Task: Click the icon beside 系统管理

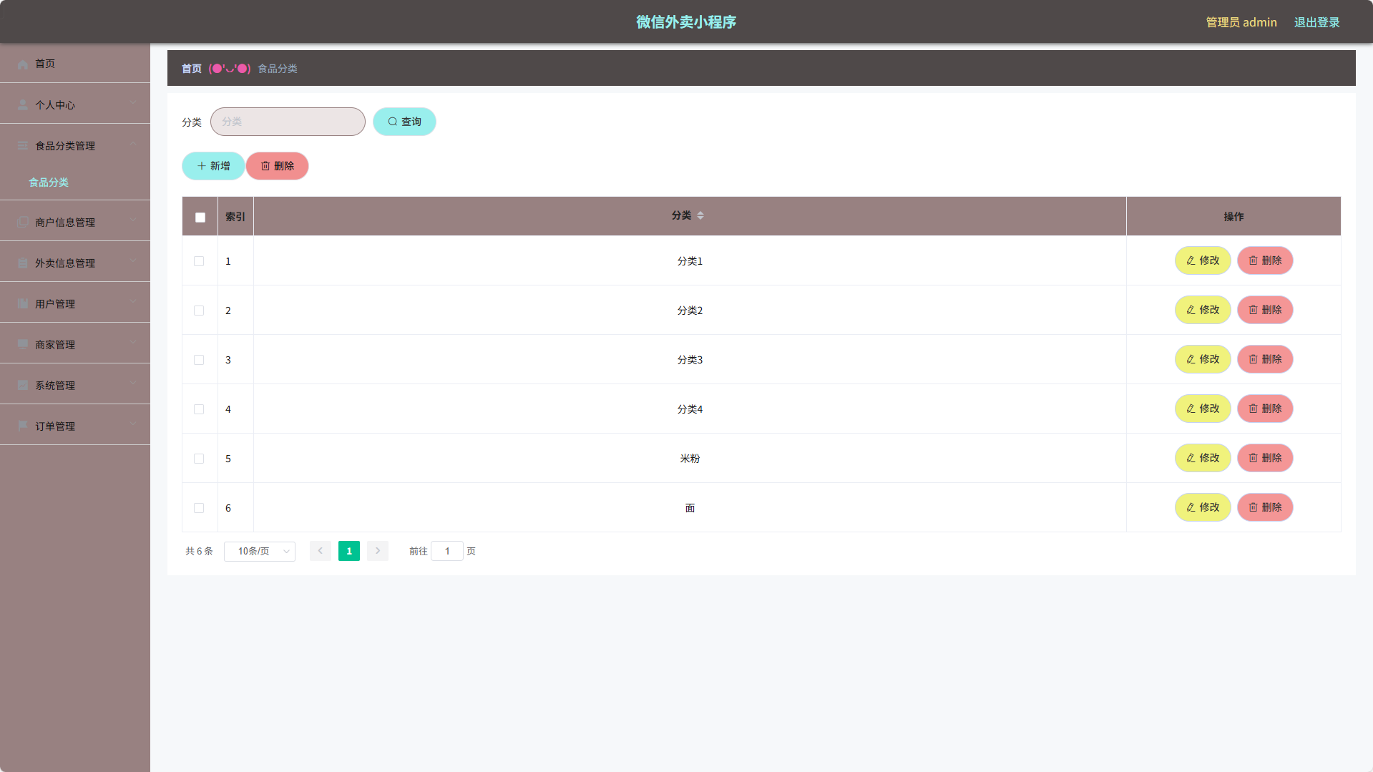Action: point(23,386)
